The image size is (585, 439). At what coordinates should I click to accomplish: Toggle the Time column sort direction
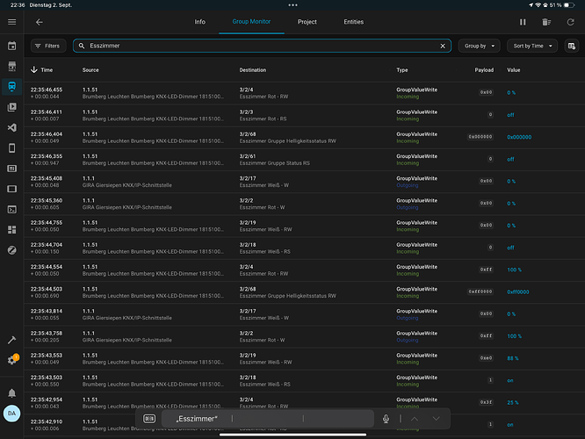point(41,69)
